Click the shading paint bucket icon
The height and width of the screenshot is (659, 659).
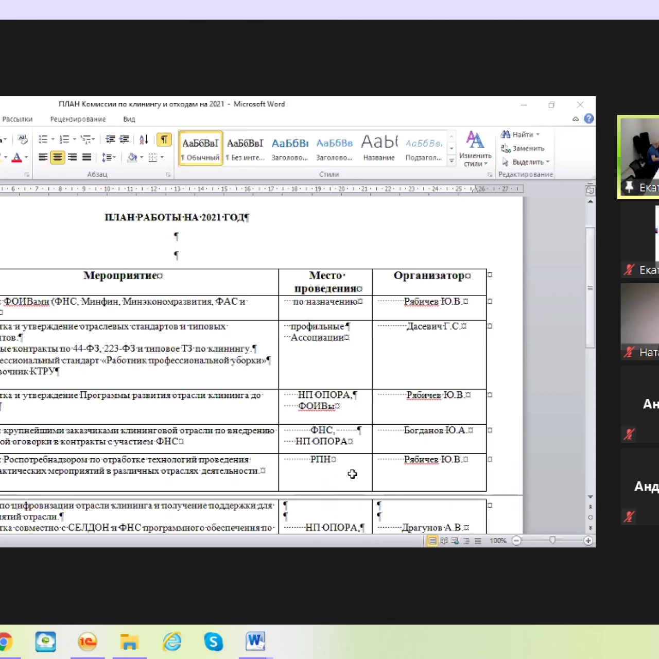[132, 157]
